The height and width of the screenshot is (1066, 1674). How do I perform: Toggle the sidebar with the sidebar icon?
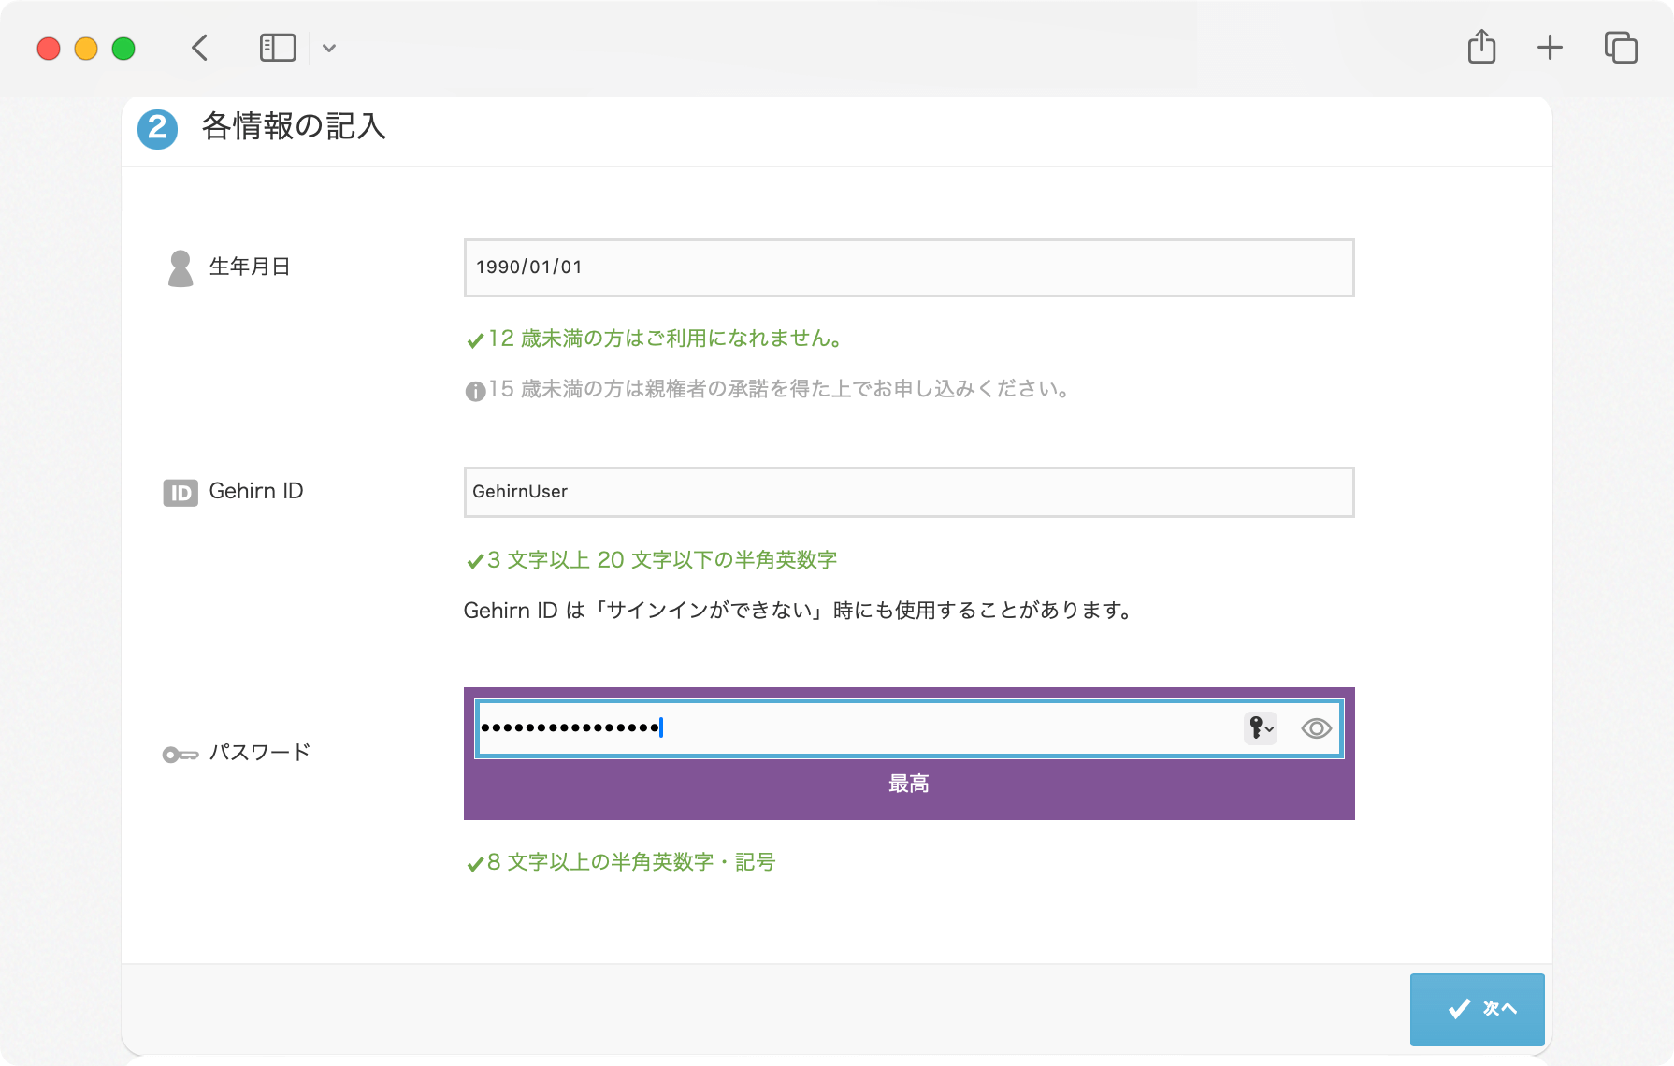pyautogui.click(x=277, y=47)
